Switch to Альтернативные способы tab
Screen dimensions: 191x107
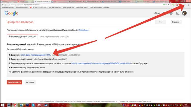[54, 37]
